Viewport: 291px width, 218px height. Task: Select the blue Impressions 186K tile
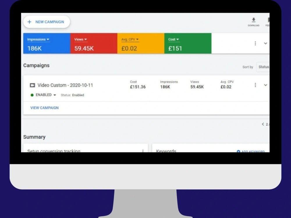point(47,43)
